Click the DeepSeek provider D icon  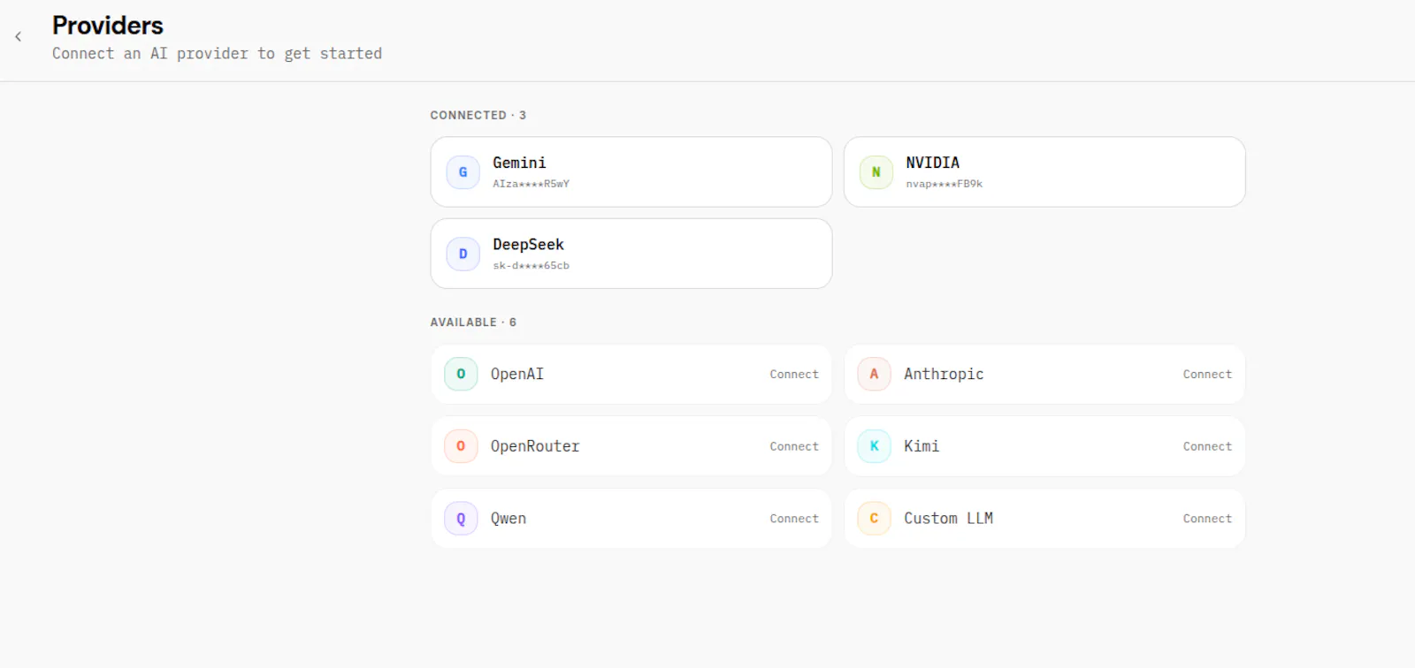[463, 254]
